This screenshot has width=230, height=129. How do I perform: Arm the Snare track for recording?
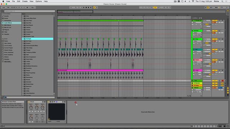click(x=222, y=60)
